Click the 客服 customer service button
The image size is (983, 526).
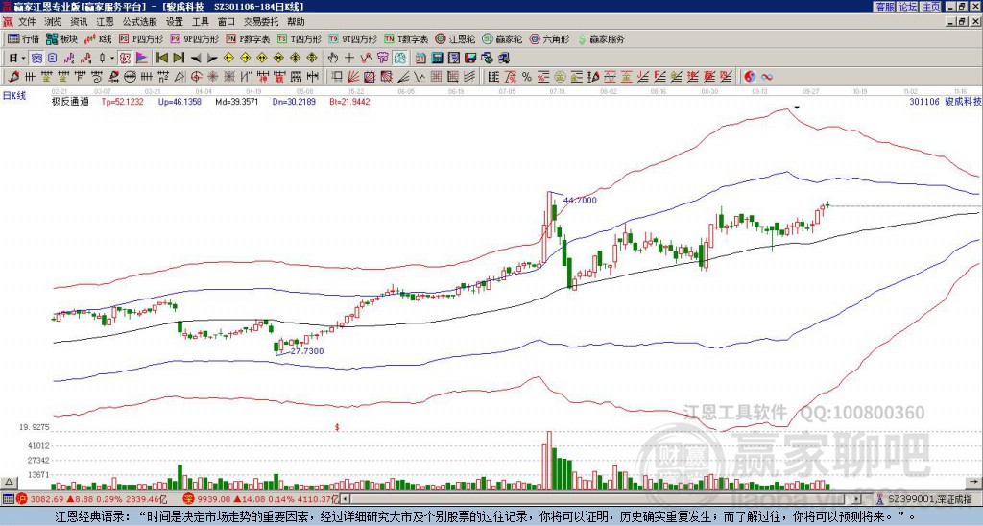[x=884, y=7]
